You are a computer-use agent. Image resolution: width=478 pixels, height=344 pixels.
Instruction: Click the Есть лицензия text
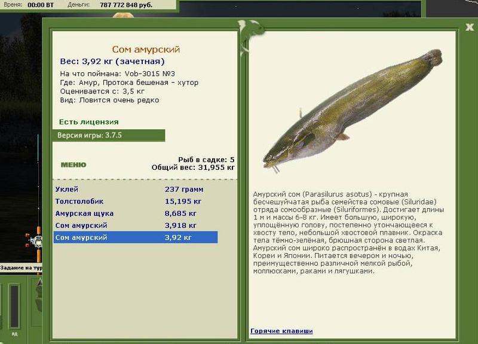coord(88,122)
